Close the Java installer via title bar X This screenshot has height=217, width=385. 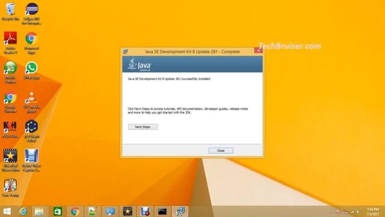click(258, 51)
